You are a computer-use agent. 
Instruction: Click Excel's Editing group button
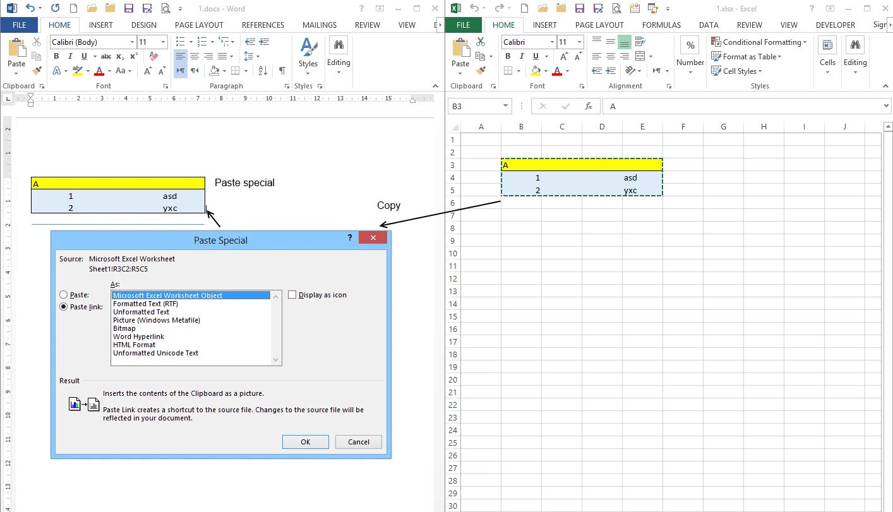[x=855, y=56]
